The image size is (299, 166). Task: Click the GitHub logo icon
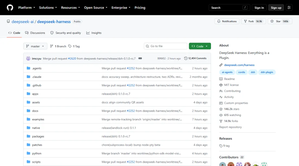[10, 8]
